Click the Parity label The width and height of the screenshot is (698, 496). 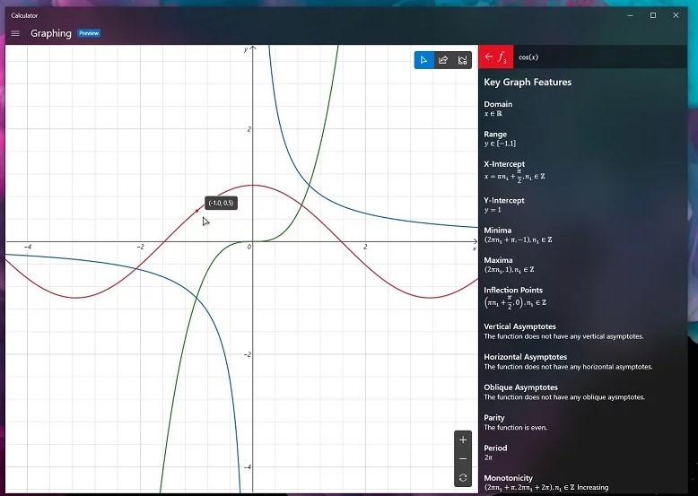[494, 418]
